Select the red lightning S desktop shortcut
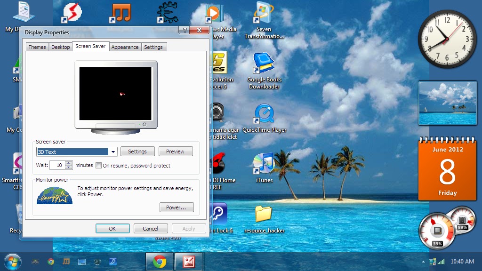Screen dimensions: 482x271 pos(72,13)
